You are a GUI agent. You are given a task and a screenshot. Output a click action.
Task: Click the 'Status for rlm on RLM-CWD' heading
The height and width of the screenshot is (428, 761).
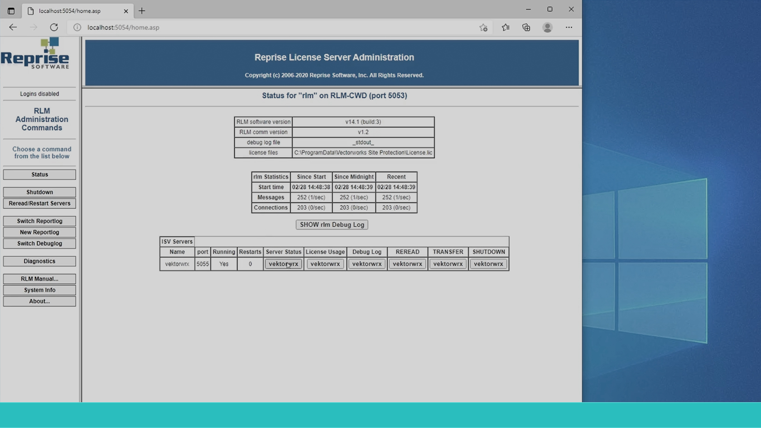(334, 96)
